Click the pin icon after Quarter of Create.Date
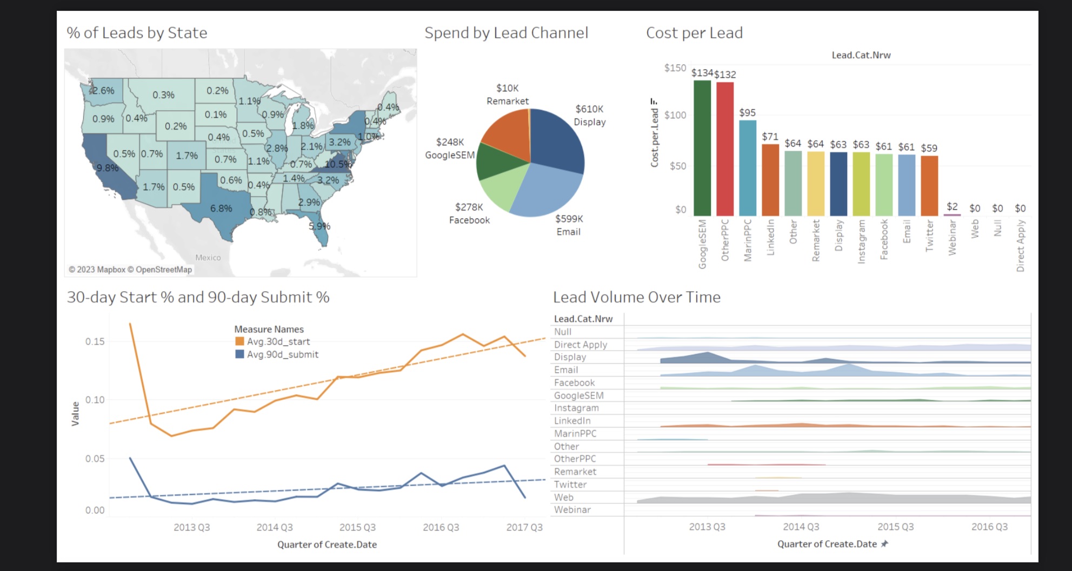 coord(884,544)
